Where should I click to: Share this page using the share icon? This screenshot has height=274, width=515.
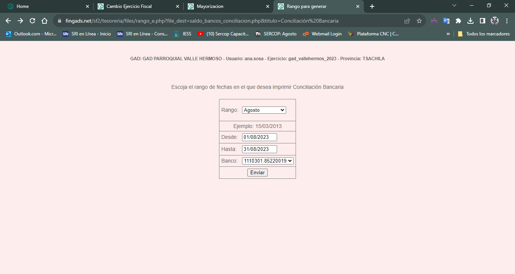407,21
